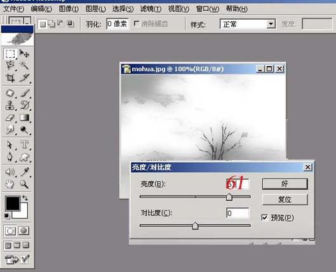
Task: Switch to Full Screen with Menu Bar mode
Action: click(17, 245)
